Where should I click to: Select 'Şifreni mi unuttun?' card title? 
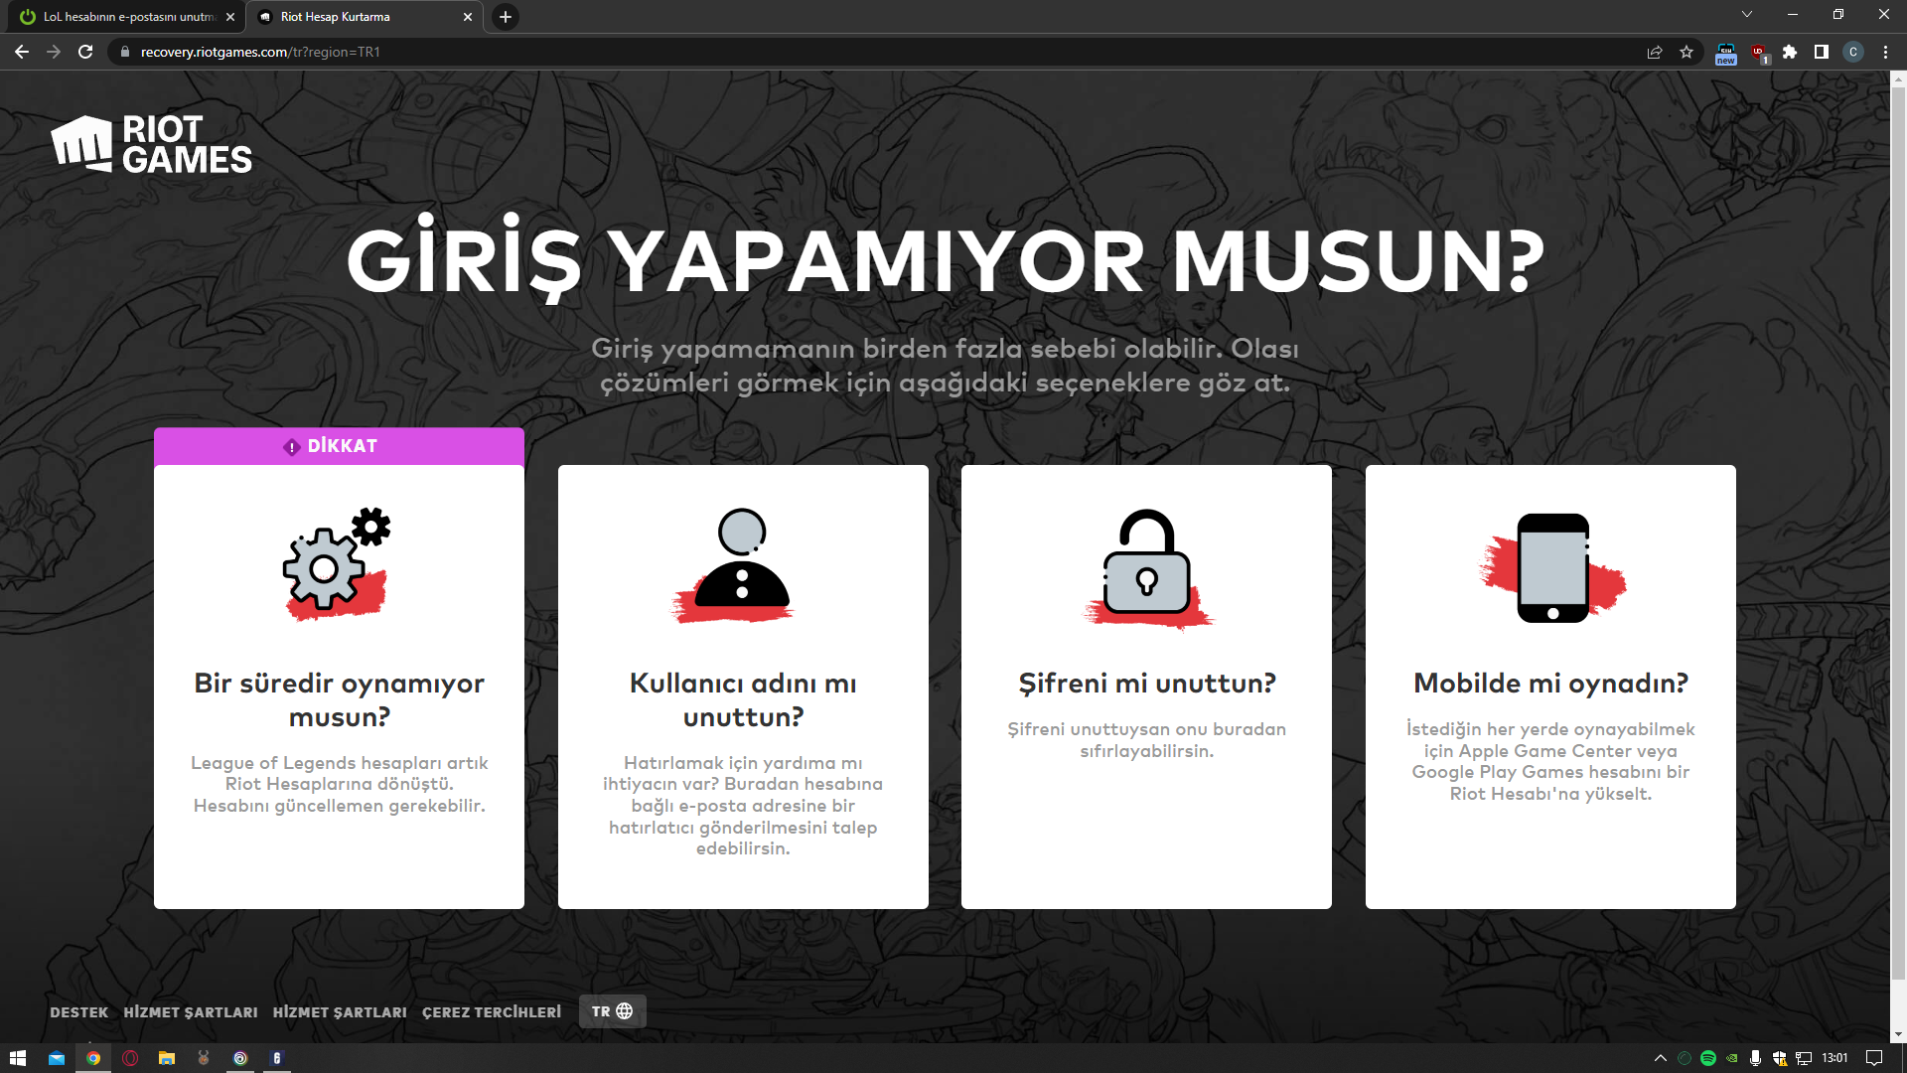point(1146,684)
